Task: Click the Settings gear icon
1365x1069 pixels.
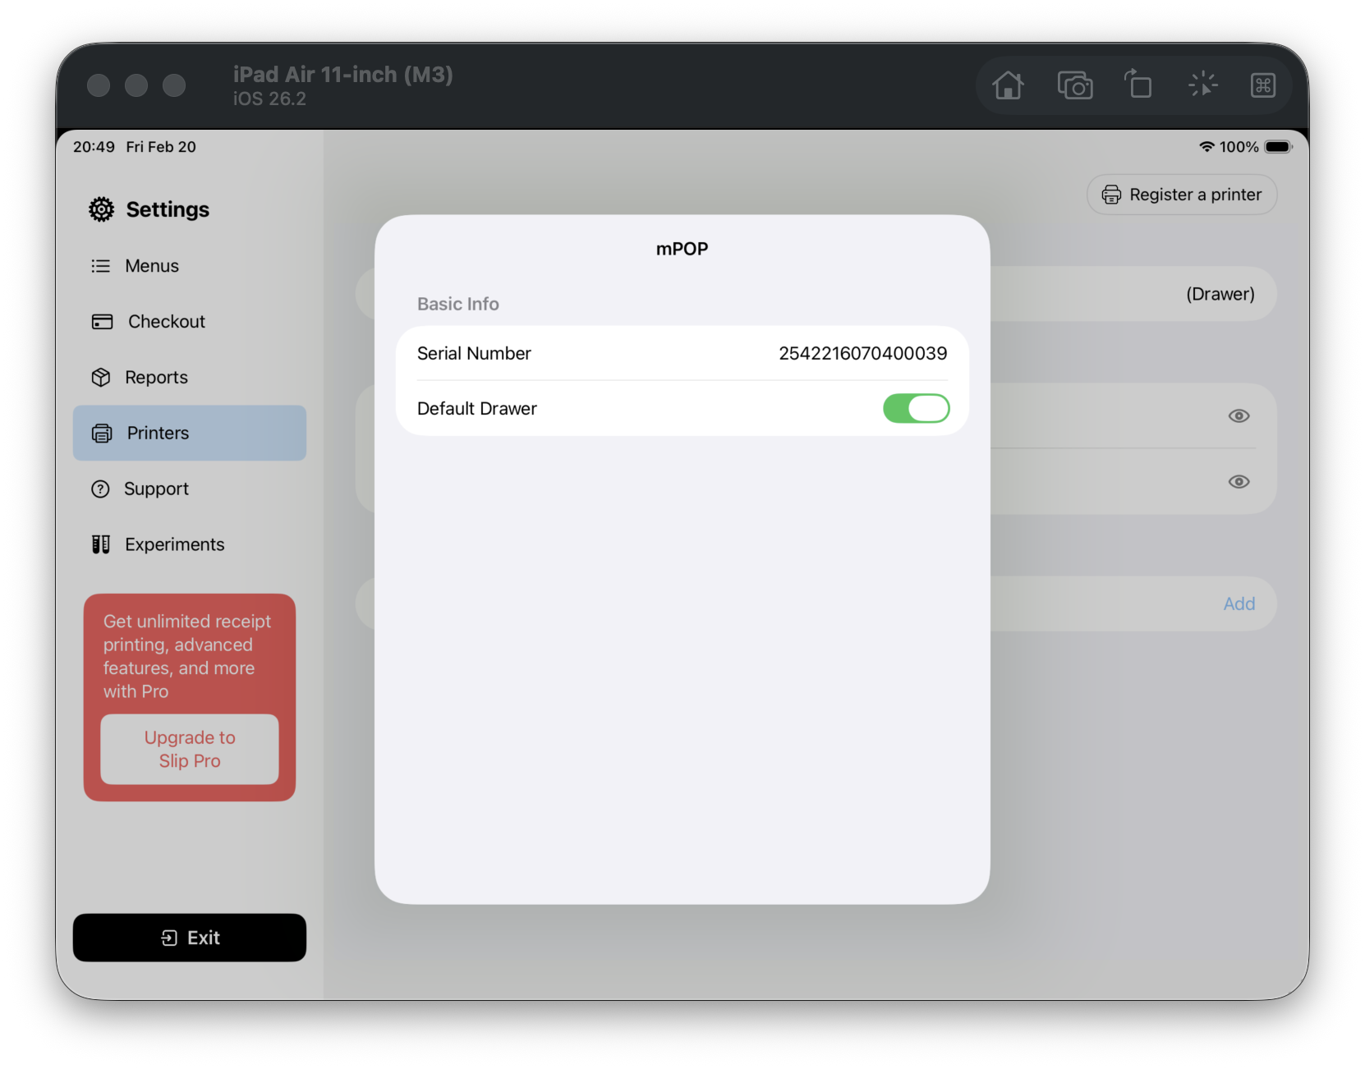Action: [101, 209]
